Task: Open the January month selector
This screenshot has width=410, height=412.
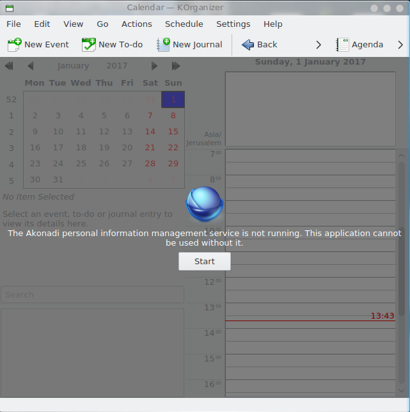Action: point(73,66)
